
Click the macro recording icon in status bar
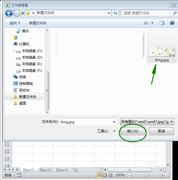click(x=19, y=175)
